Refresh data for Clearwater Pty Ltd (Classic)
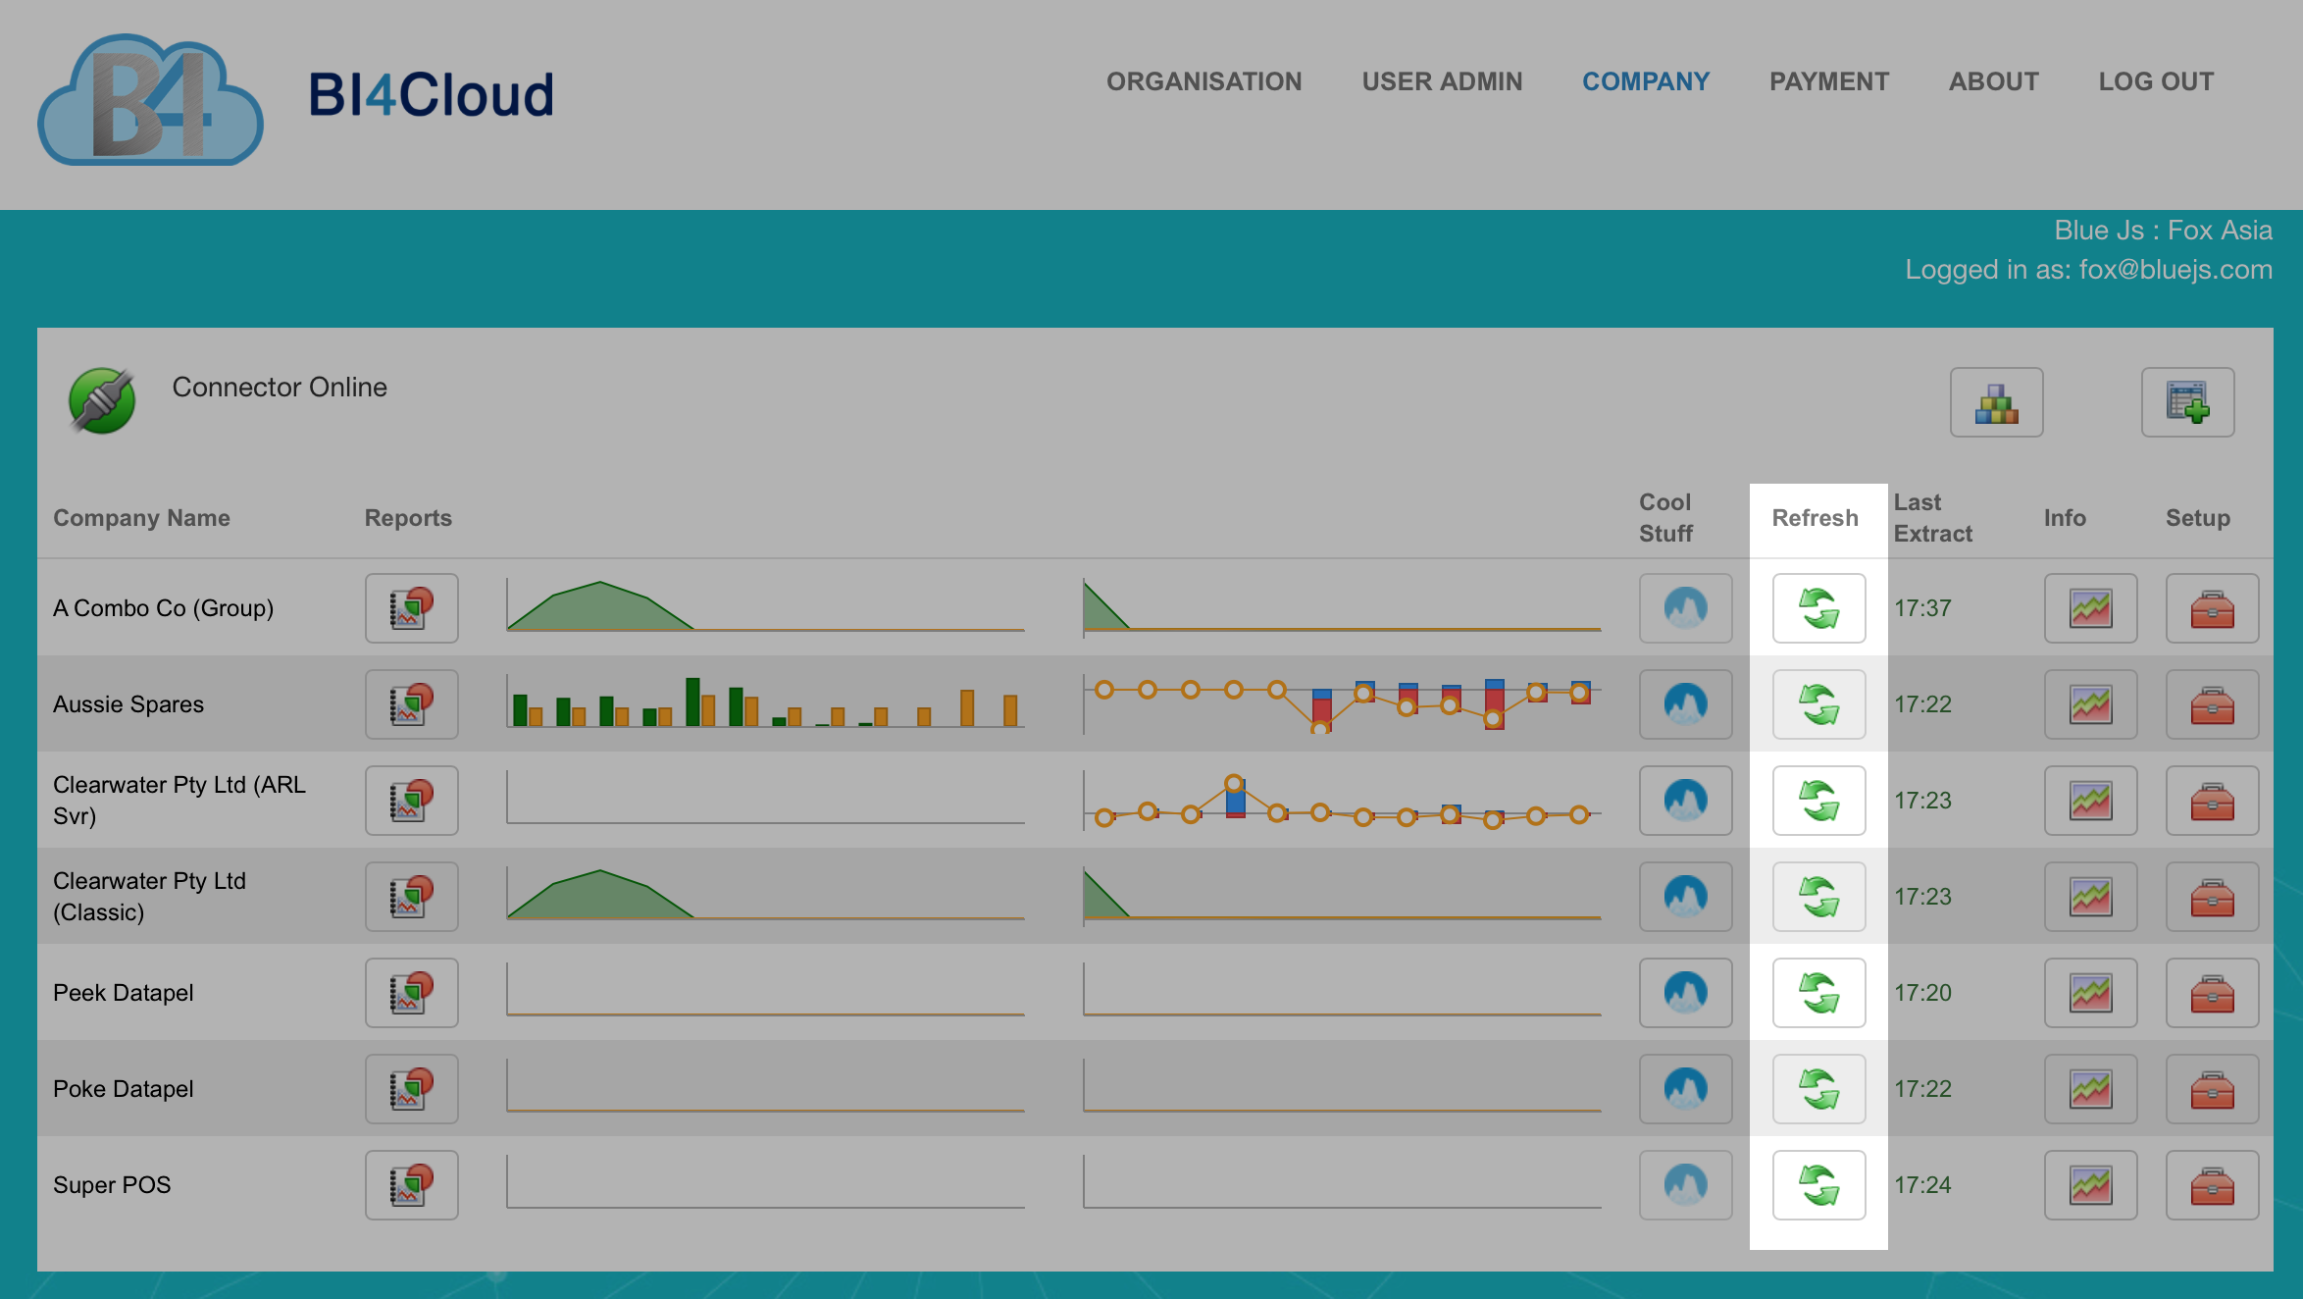This screenshot has width=2303, height=1299. [x=1819, y=897]
